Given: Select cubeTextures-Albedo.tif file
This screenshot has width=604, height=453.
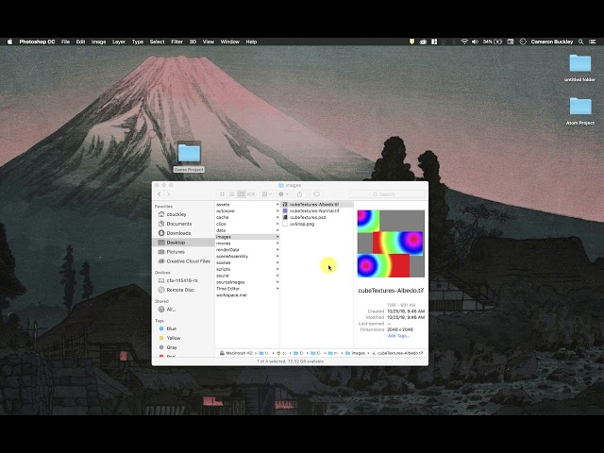Looking at the screenshot, I should 317,205.
